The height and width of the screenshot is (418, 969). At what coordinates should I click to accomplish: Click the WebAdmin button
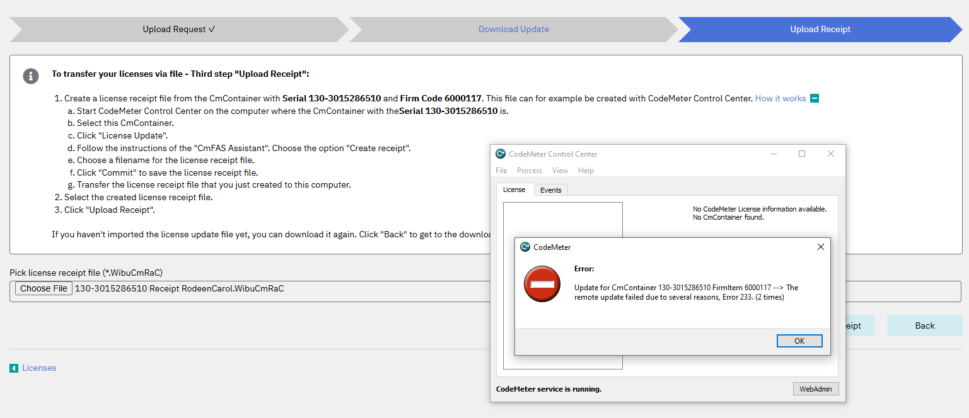click(x=816, y=389)
